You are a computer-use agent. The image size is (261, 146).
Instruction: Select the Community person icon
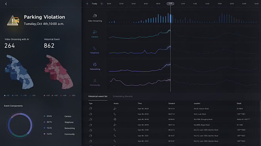tap(95, 81)
